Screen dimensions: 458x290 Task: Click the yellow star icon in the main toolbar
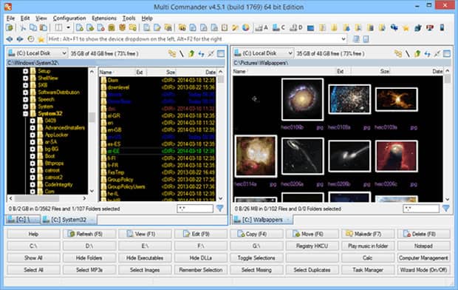(x=406, y=28)
